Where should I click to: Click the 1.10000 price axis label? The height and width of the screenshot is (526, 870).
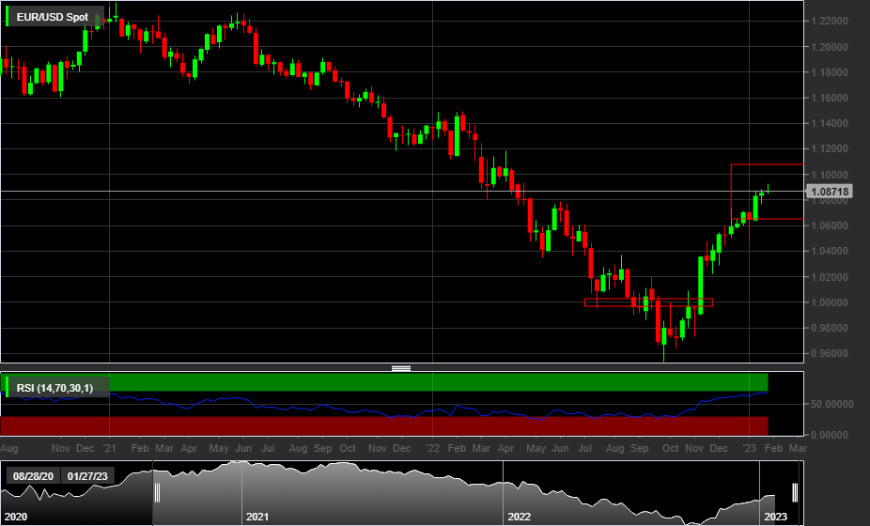(x=829, y=175)
